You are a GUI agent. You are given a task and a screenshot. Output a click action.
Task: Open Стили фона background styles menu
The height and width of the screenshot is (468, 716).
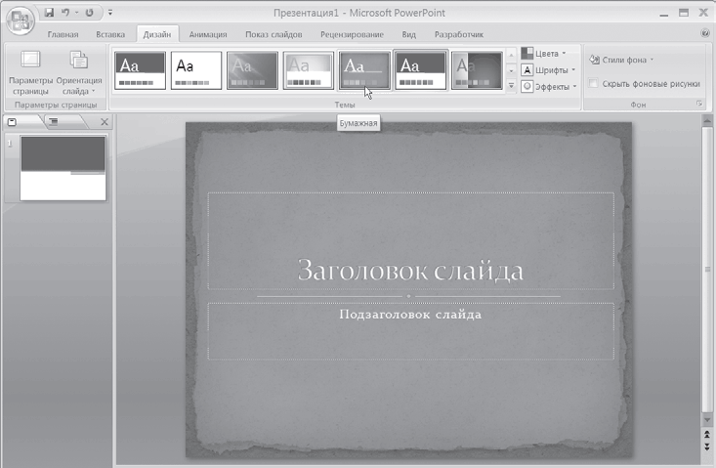pos(621,60)
